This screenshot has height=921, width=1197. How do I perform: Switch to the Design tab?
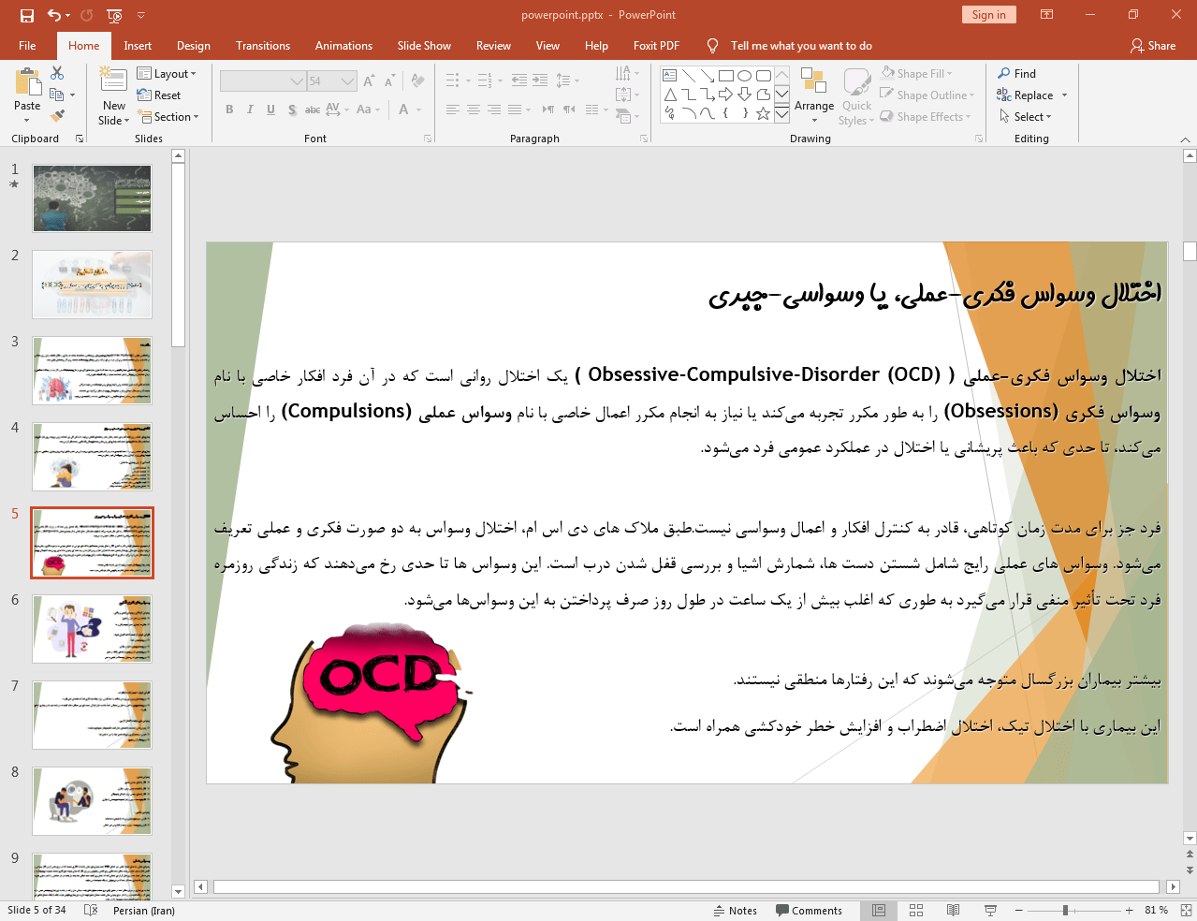pyautogui.click(x=194, y=46)
